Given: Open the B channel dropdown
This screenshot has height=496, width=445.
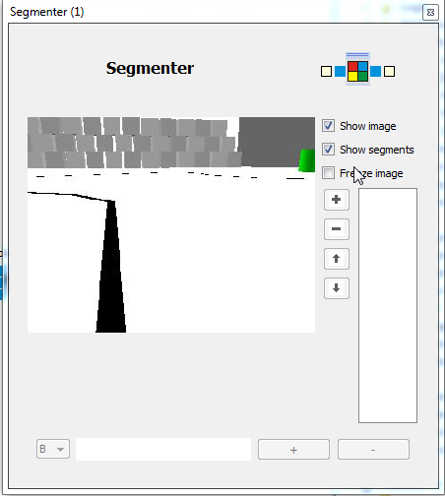Looking at the screenshot, I should 53,449.
